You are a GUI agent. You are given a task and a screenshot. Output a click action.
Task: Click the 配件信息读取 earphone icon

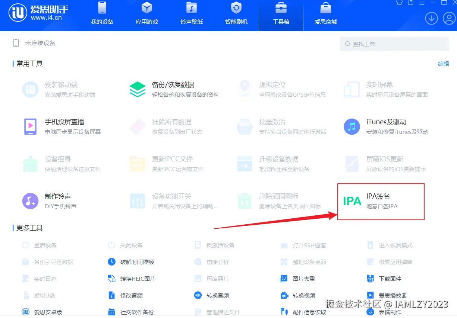[x=284, y=312]
